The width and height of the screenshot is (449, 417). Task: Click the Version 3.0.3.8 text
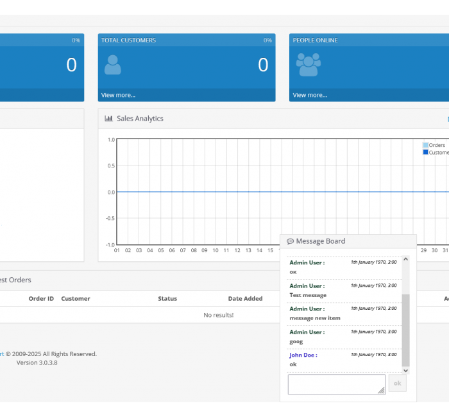point(37,362)
